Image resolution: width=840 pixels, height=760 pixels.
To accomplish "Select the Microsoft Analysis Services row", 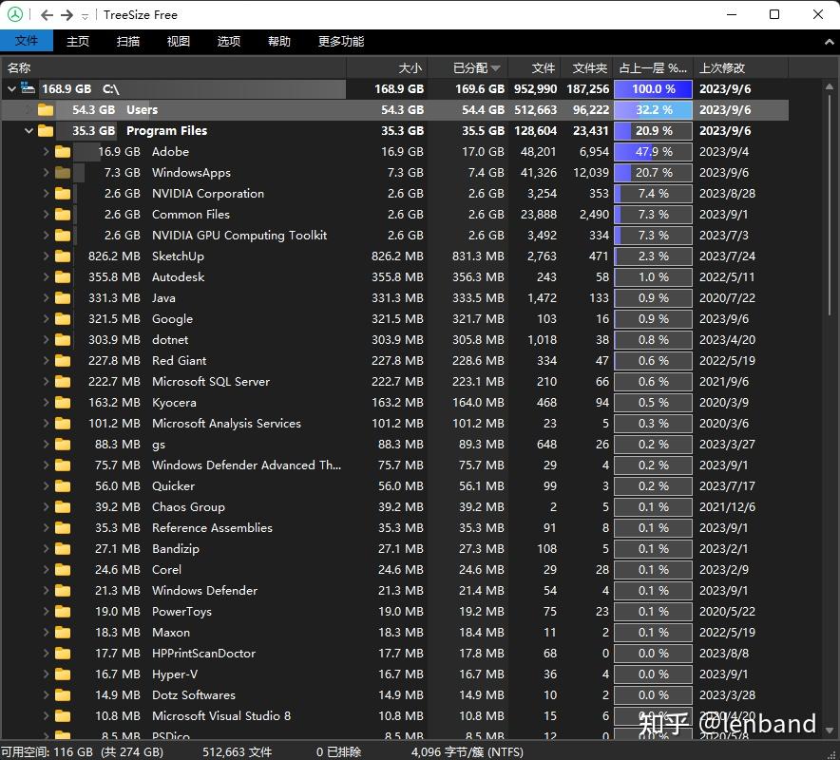I will pyautogui.click(x=395, y=423).
